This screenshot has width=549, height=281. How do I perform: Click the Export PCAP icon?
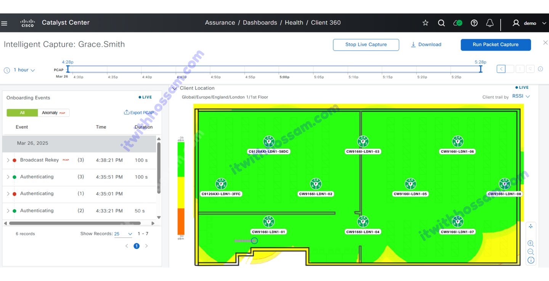pos(127,112)
